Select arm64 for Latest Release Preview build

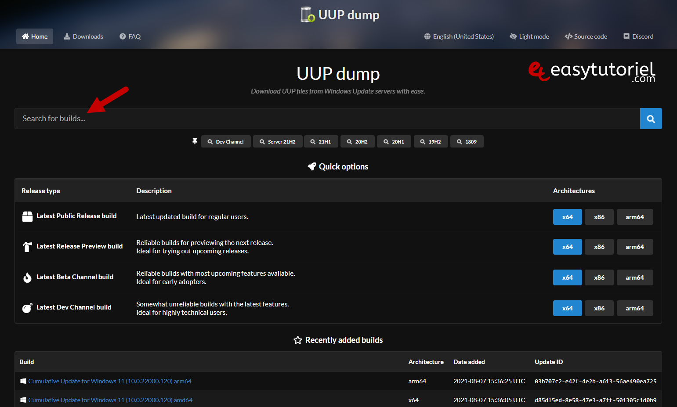coord(635,247)
